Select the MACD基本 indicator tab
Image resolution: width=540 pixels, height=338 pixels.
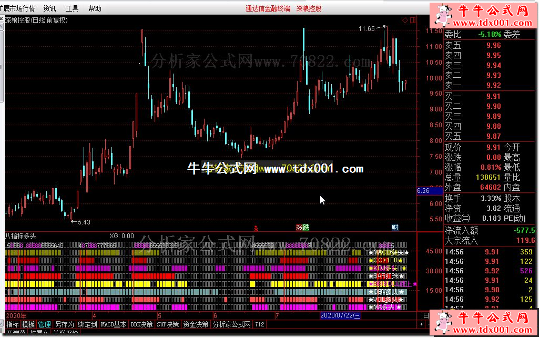113,324
